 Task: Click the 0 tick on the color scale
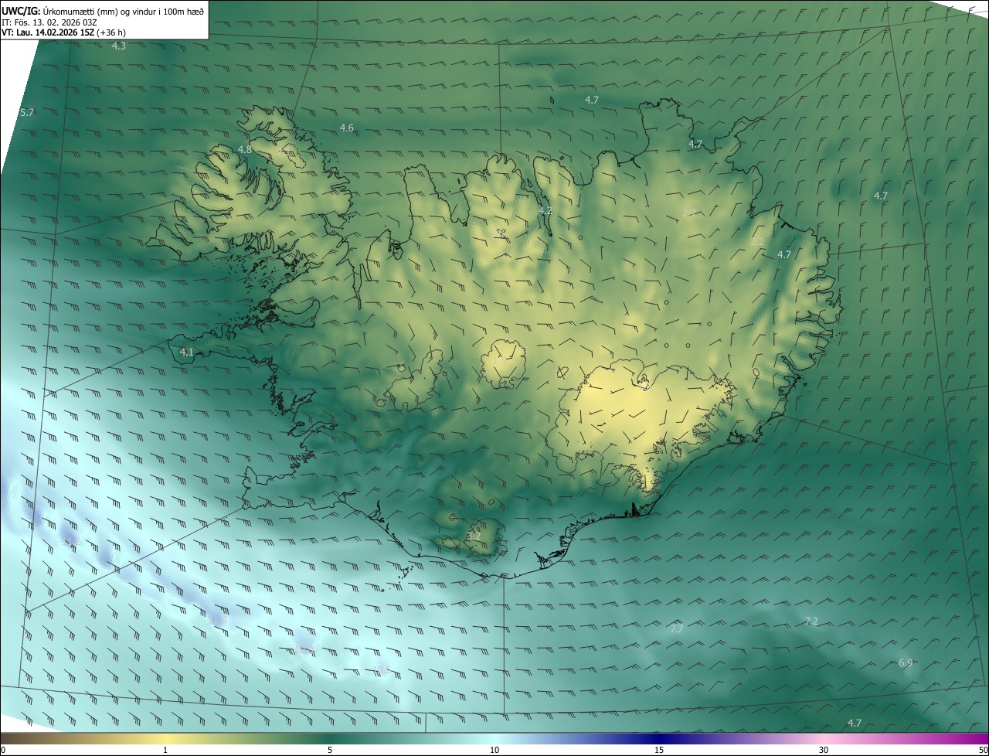click(x=3, y=750)
